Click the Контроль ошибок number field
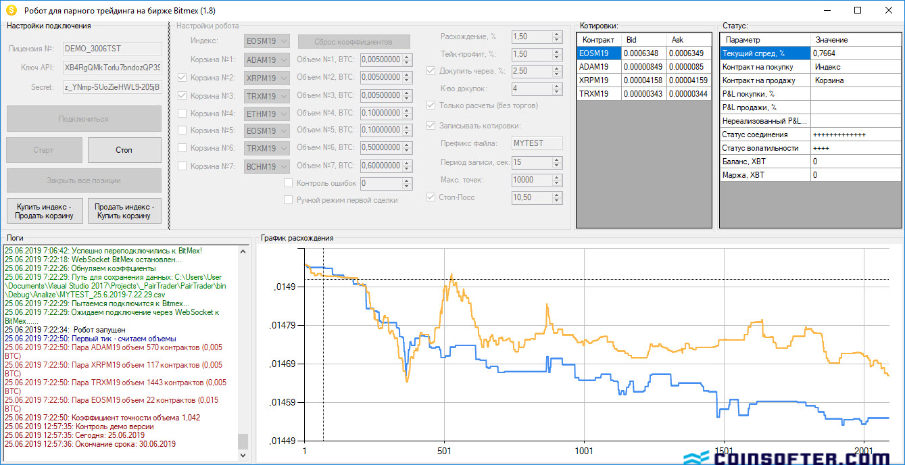The image size is (905, 465). 386,183
